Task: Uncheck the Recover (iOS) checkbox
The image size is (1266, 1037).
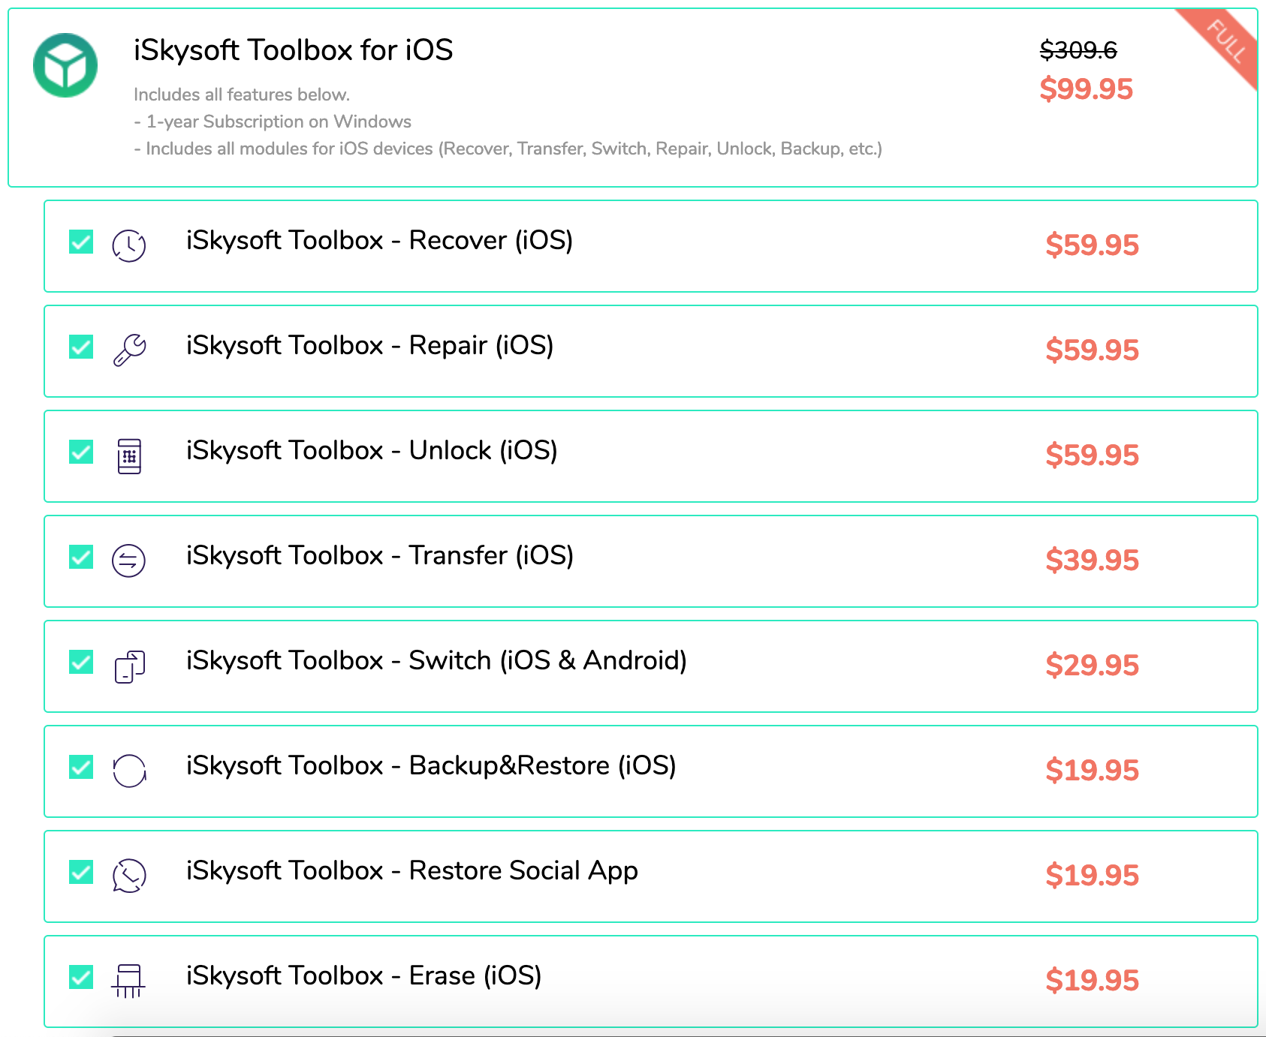Action: pos(81,242)
